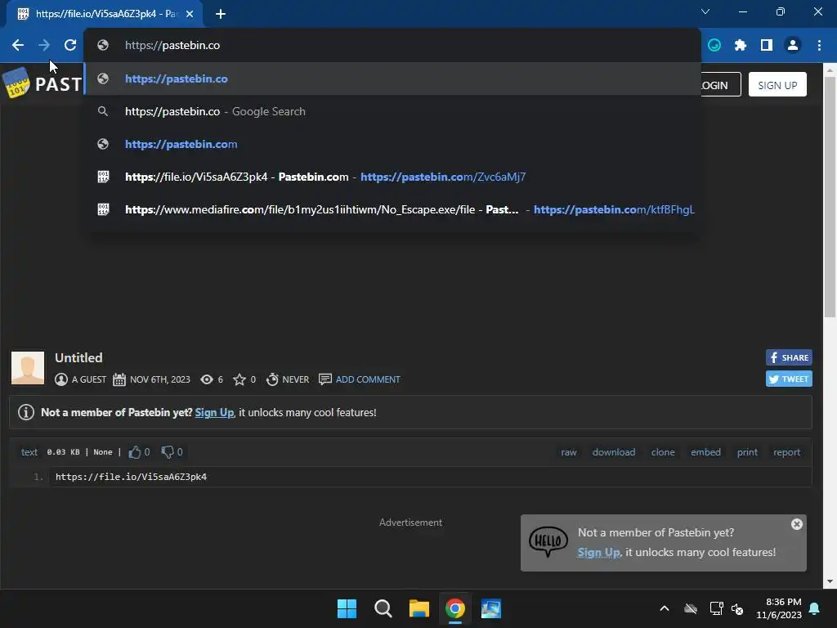Tweet the paste via TWEET button
The width and height of the screenshot is (837, 628).
(x=789, y=379)
